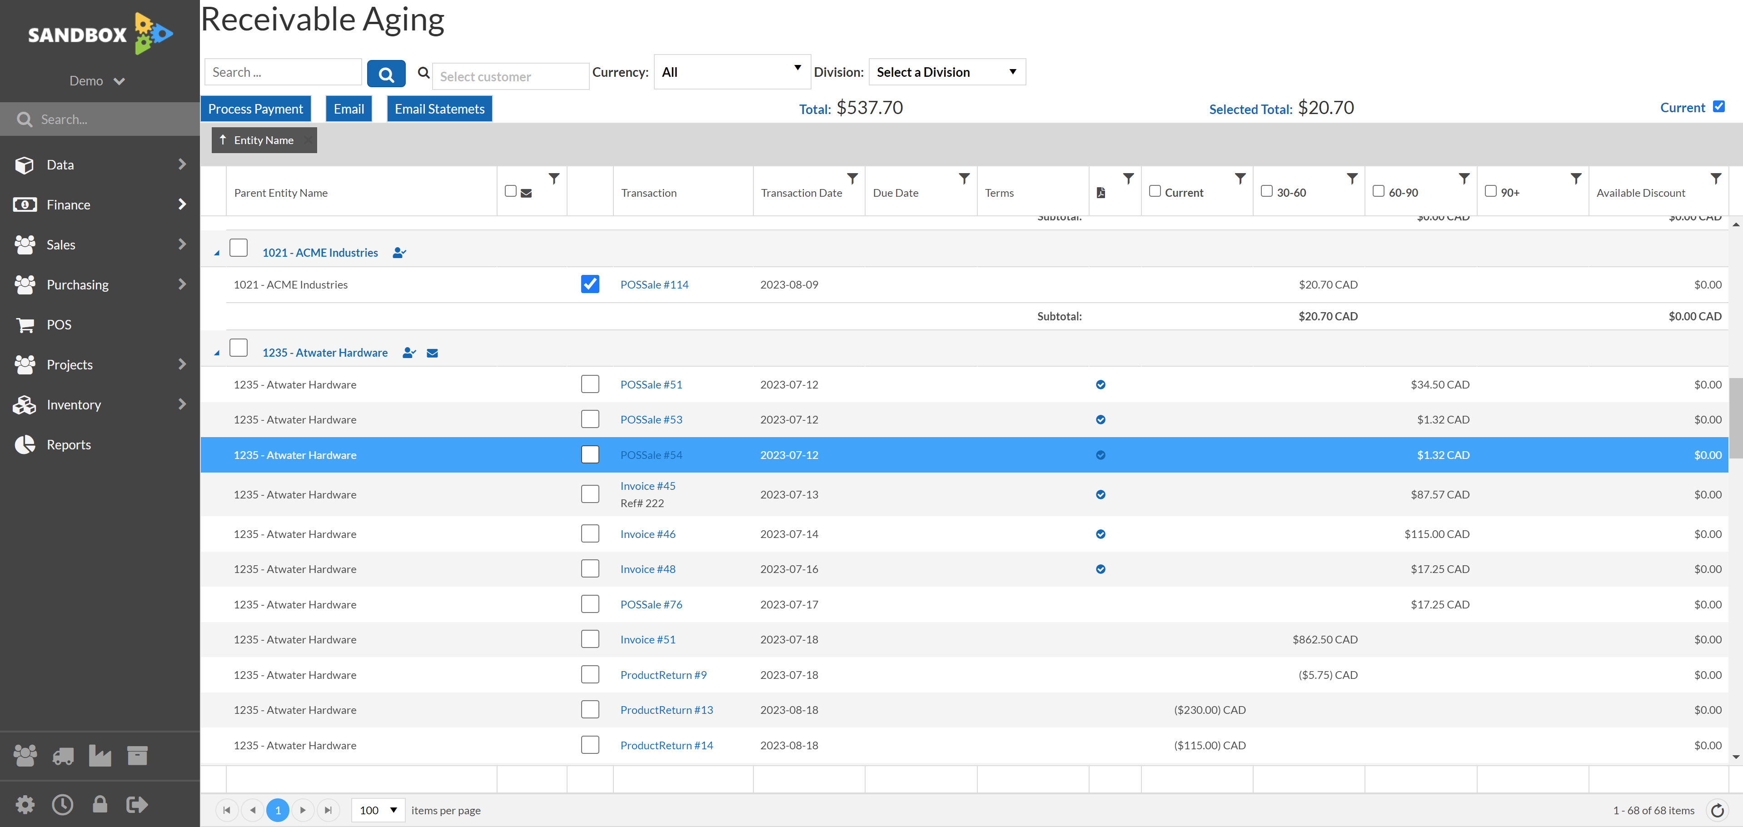Open the Currency dropdown
Image resolution: width=1743 pixels, height=827 pixels.
(x=732, y=72)
